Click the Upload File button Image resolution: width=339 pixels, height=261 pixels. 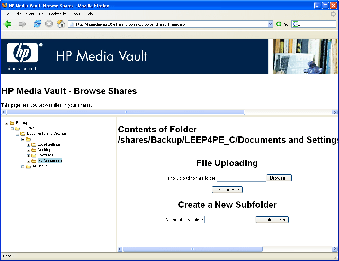[x=227, y=190]
